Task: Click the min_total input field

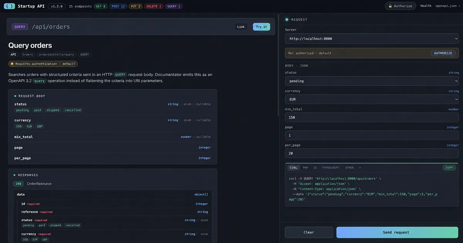Action: 372,117
